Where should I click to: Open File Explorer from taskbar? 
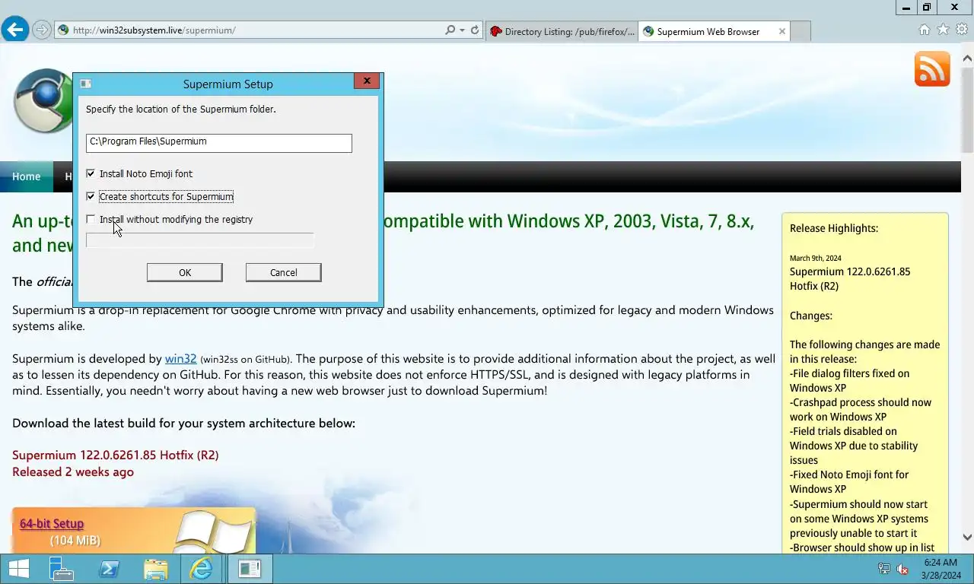[x=156, y=569]
